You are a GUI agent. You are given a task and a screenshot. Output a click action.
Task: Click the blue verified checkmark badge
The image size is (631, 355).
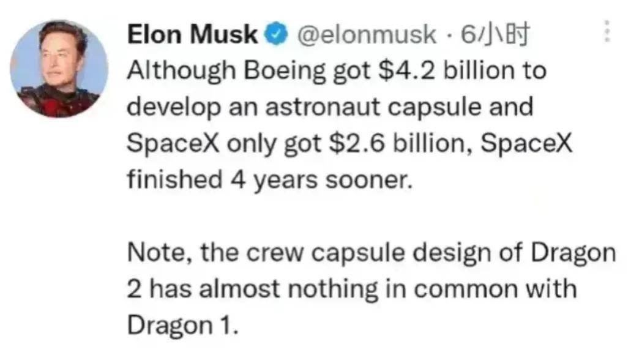pos(276,35)
